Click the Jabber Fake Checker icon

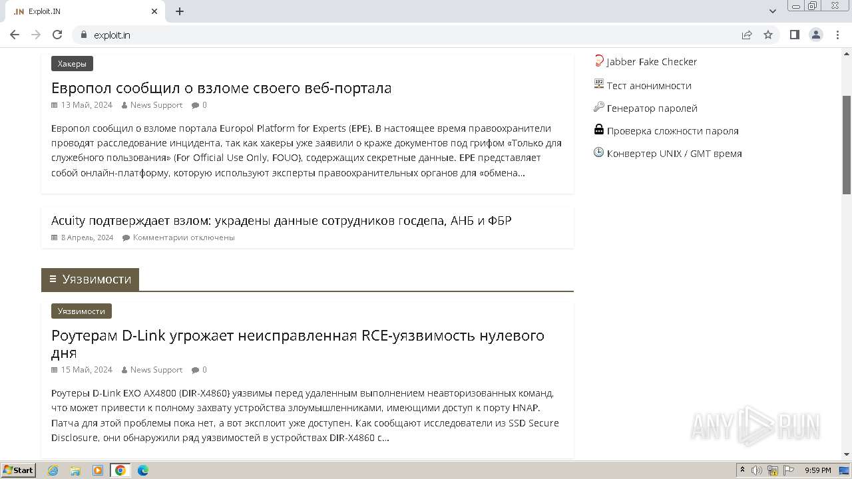(599, 61)
